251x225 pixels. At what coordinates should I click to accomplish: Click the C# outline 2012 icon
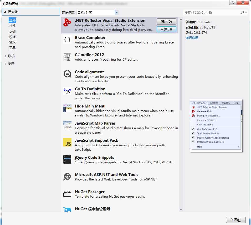point(67,57)
